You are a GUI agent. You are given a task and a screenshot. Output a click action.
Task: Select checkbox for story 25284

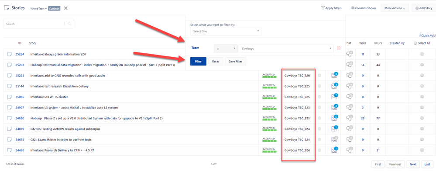422,54
